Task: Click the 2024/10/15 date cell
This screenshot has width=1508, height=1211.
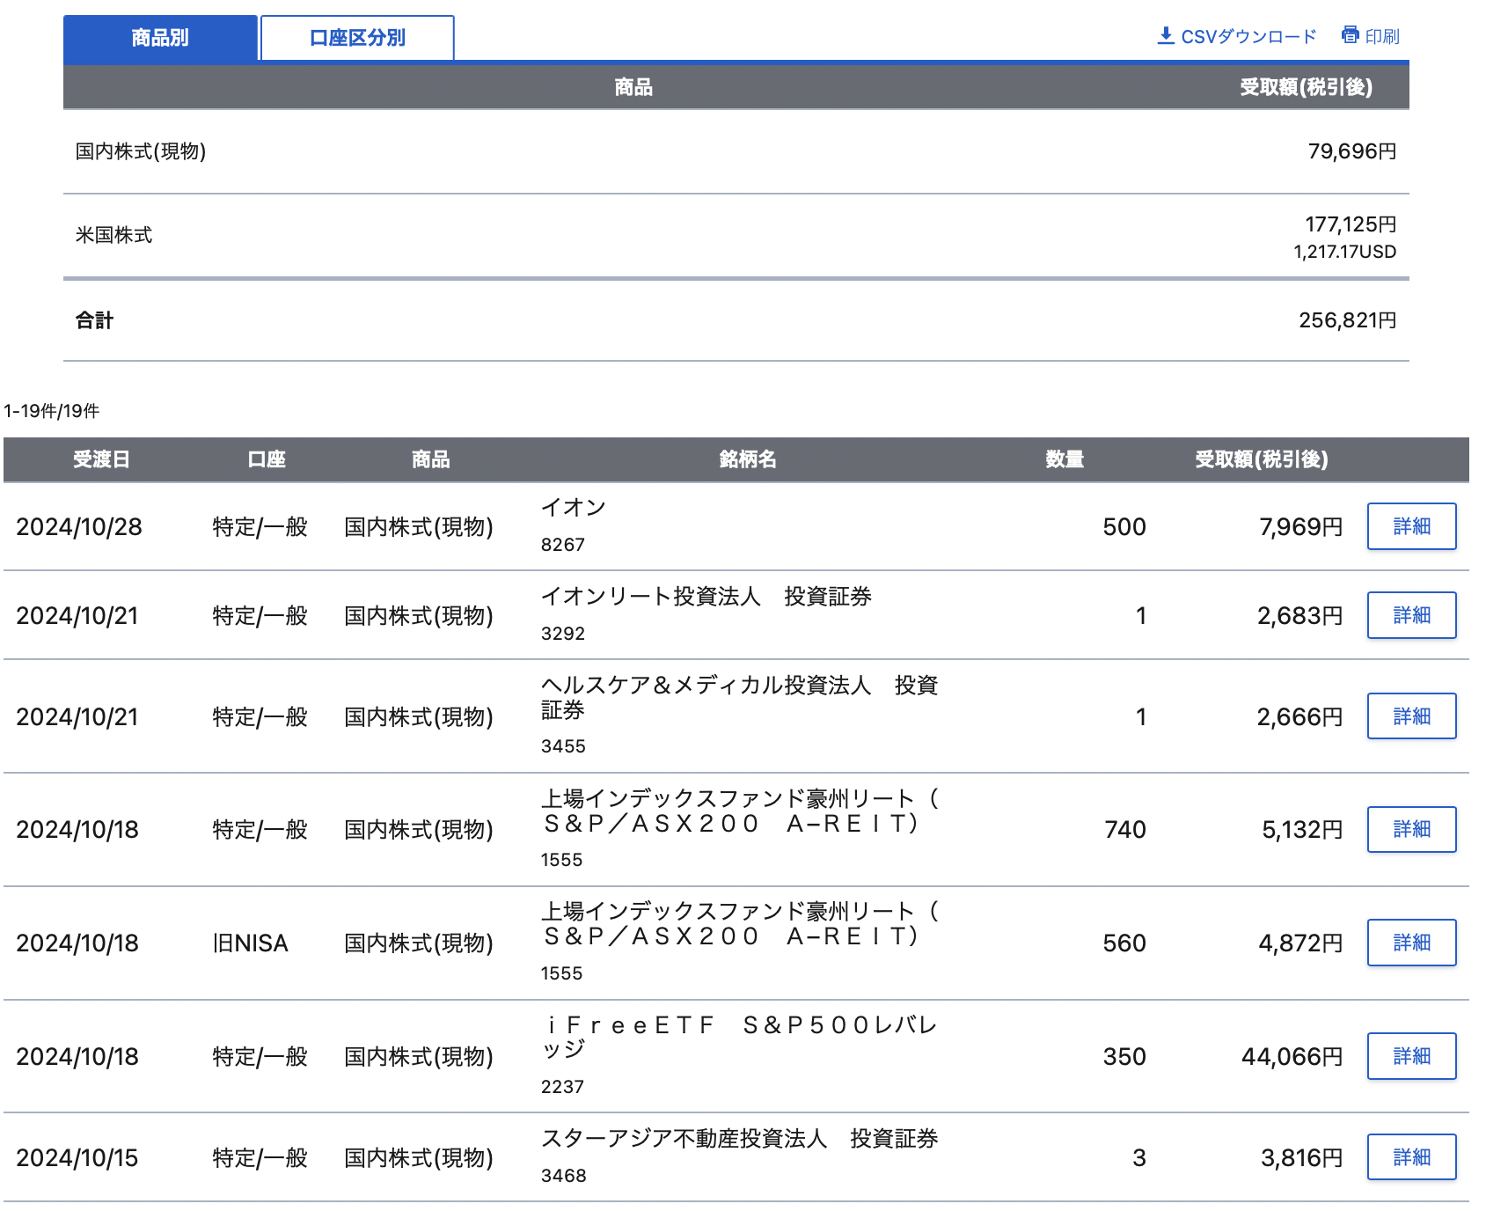Action: click(77, 1158)
